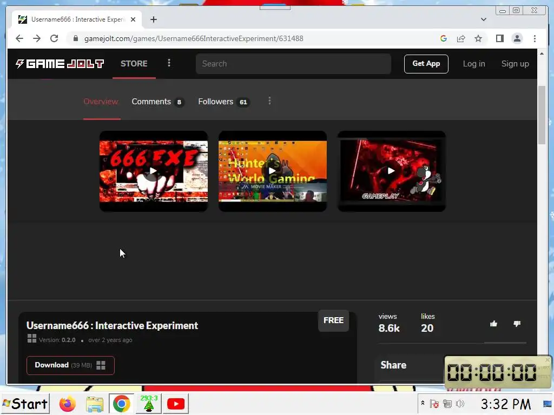This screenshot has height=415, width=554.
Task: Focus the Game Jolt search field
Action: pos(293,64)
